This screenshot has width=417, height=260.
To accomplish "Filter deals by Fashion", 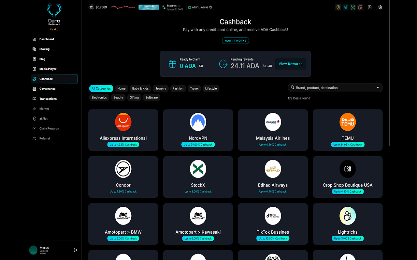I will [178, 88].
